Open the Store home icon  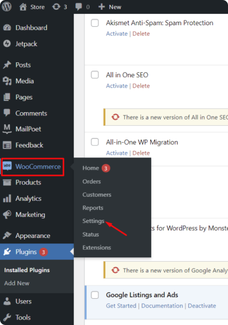[23, 7]
